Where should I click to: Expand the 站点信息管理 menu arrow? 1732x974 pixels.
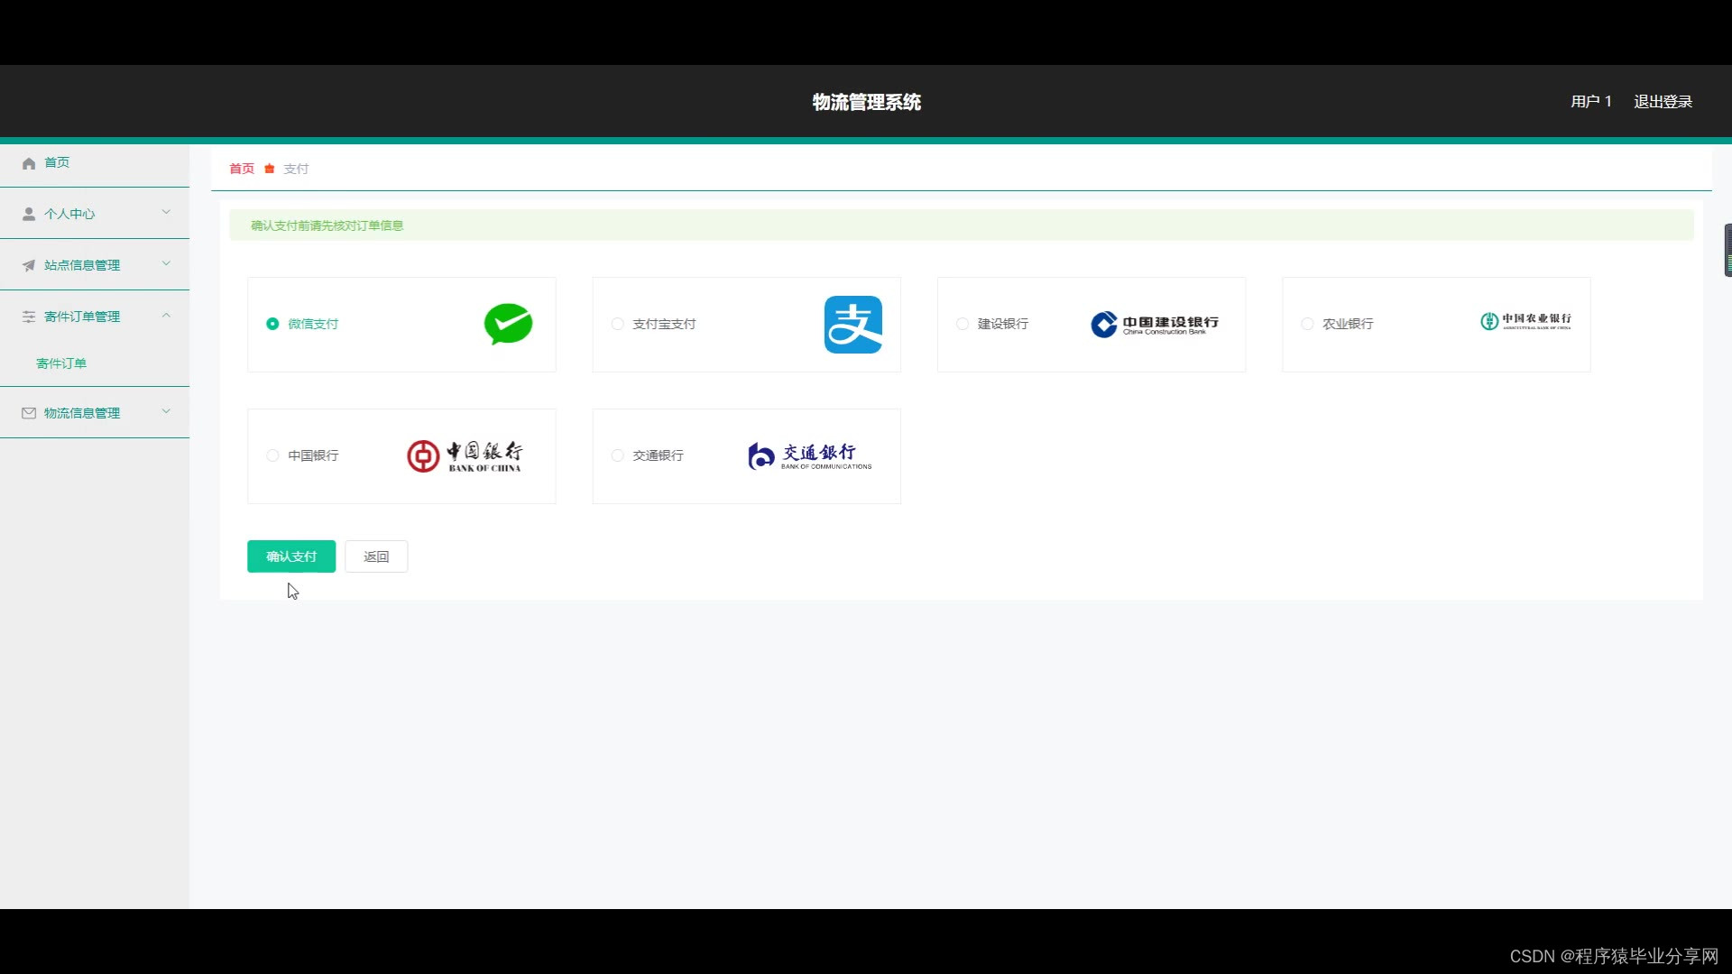click(166, 264)
